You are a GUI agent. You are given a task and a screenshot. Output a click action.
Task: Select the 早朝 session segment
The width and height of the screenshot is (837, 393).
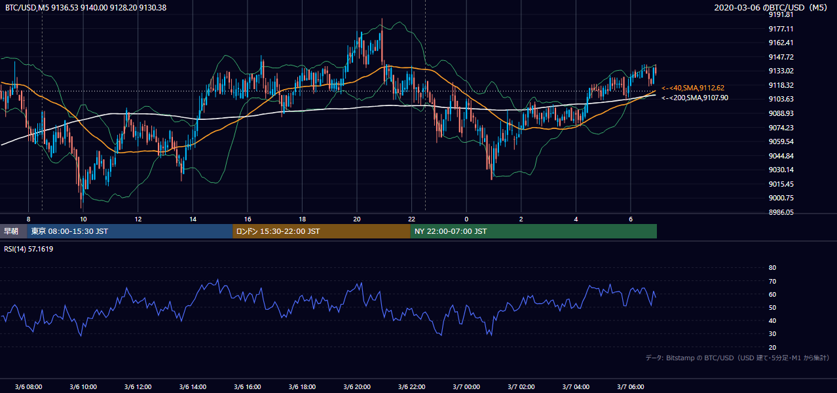pos(14,231)
